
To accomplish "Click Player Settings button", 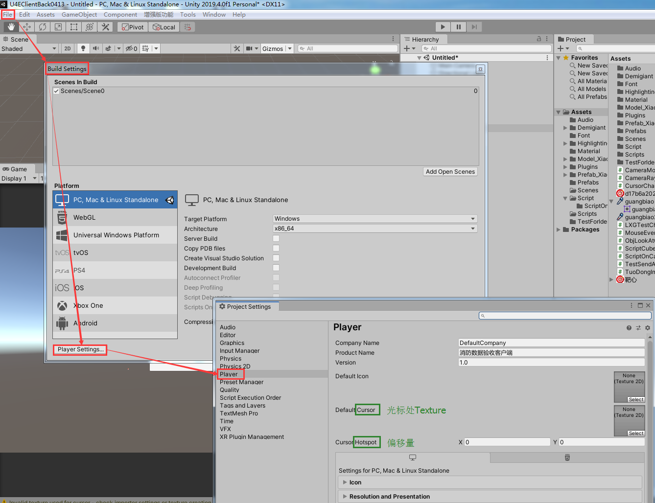I will click(x=81, y=349).
